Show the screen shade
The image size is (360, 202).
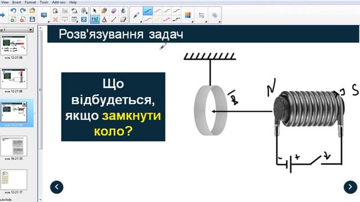pyautogui.click(x=65, y=20)
